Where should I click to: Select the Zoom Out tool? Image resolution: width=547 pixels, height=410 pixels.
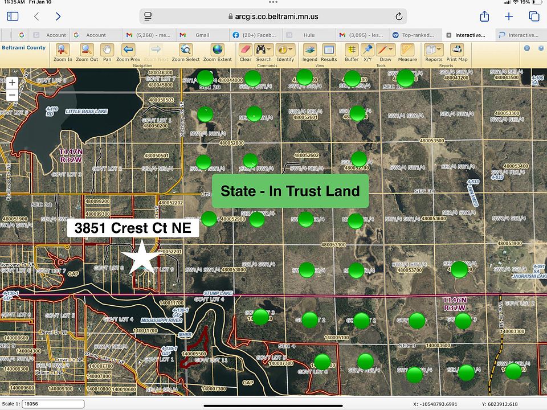coord(87,51)
